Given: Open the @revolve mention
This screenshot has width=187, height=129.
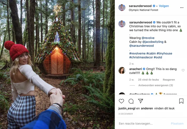Looking at the screenshot, I should click(148, 38).
